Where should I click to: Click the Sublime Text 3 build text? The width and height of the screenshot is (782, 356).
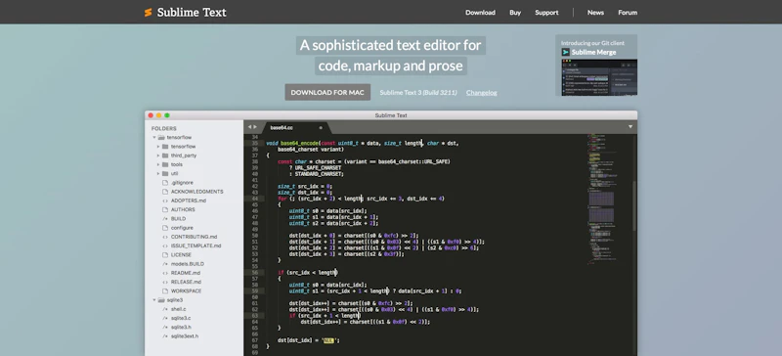click(418, 92)
